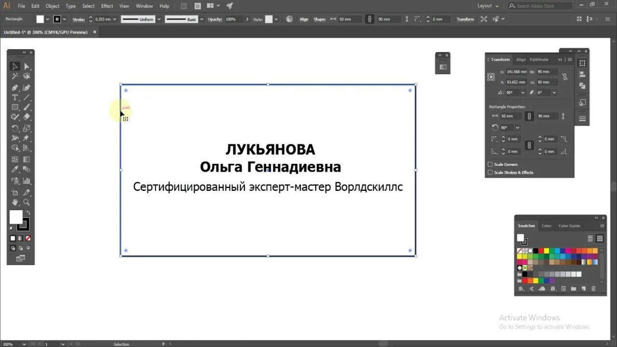This screenshot has width=617, height=347.
Task: Select the Eyedropper tool
Action: [15, 169]
